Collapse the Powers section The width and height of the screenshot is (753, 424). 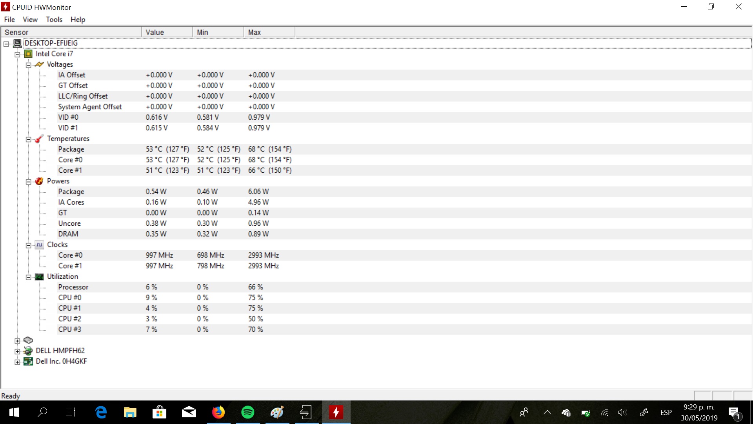28,182
